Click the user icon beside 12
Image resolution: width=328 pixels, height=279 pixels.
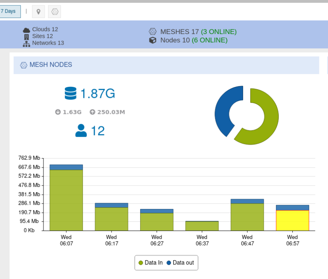(81, 131)
